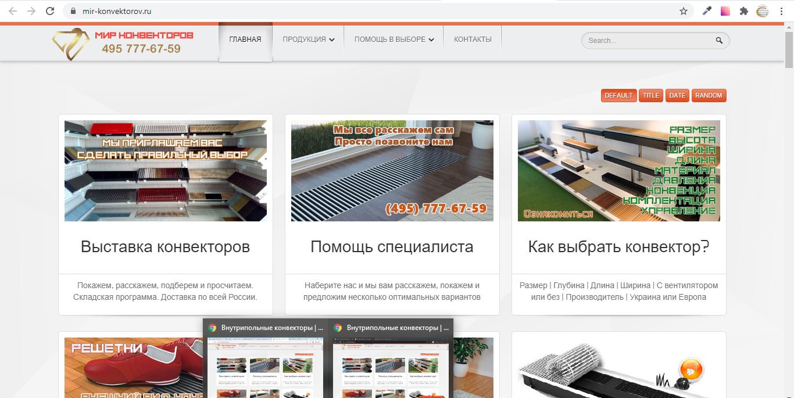Go back to the previous page

tap(13, 11)
